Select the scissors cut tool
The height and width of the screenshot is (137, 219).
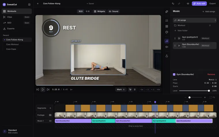tap(135, 90)
